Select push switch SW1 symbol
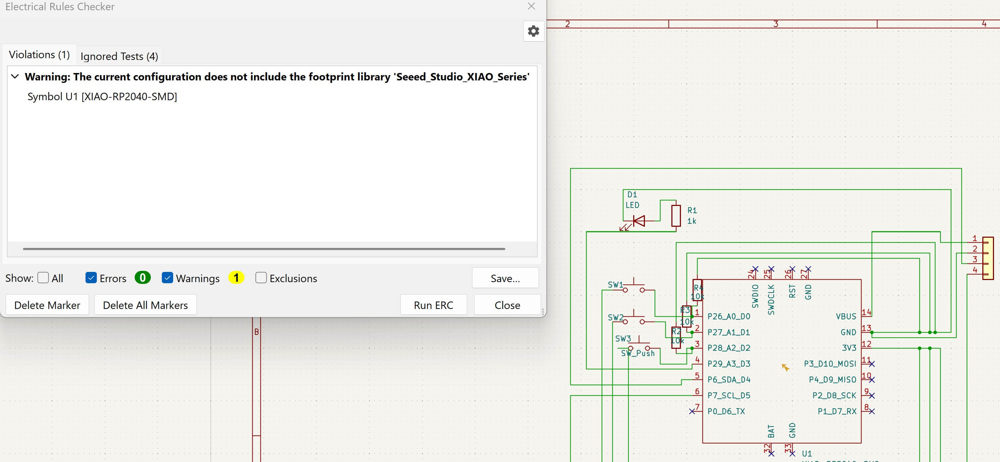The height and width of the screenshot is (462, 1000). [634, 287]
